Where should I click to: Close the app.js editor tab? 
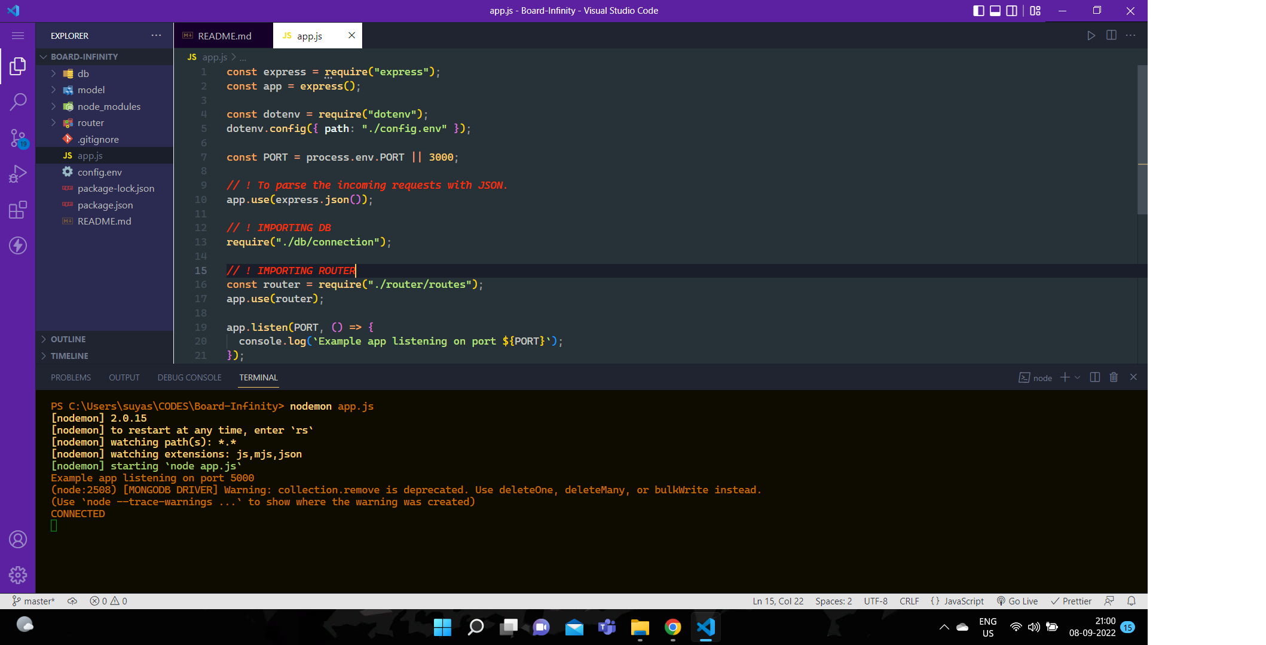[x=351, y=35]
